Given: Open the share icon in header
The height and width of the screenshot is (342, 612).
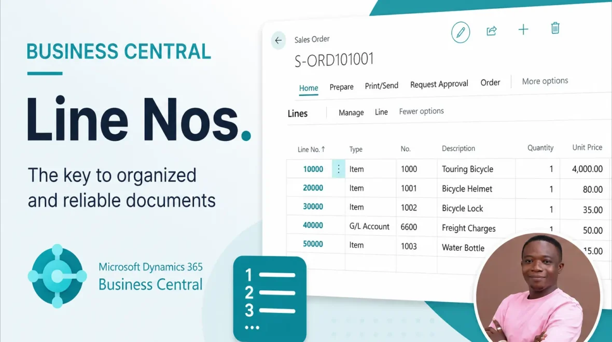Looking at the screenshot, I should [491, 31].
